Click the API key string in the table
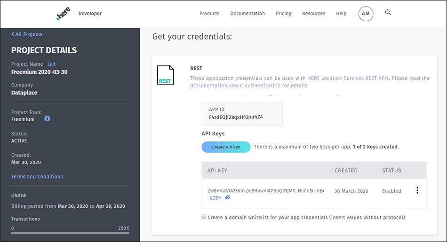The image size is (447, 242). [x=266, y=190]
